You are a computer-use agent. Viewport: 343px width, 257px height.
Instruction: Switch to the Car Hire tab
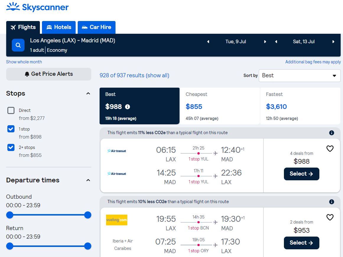(97, 28)
